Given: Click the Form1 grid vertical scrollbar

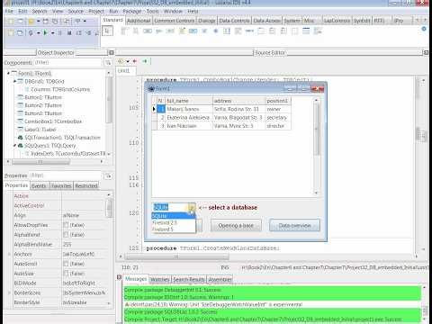Looking at the screenshot, I should (316, 147).
